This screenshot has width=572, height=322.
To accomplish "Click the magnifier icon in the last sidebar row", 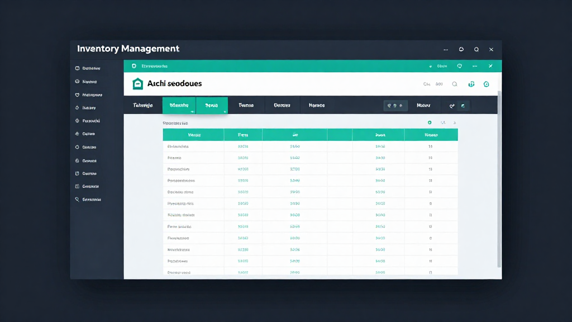I will point(77,200).
